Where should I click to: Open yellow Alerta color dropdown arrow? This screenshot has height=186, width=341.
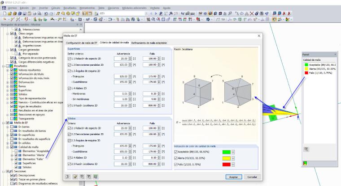coord(233,158)
